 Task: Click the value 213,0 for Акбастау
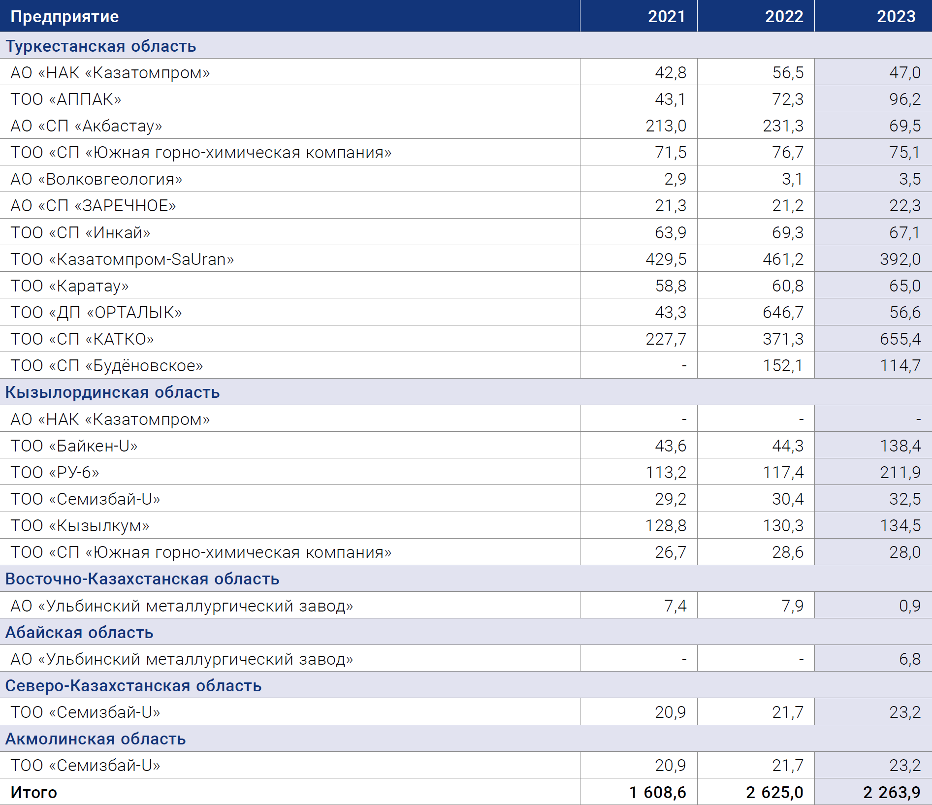click(x=666, y=126)
